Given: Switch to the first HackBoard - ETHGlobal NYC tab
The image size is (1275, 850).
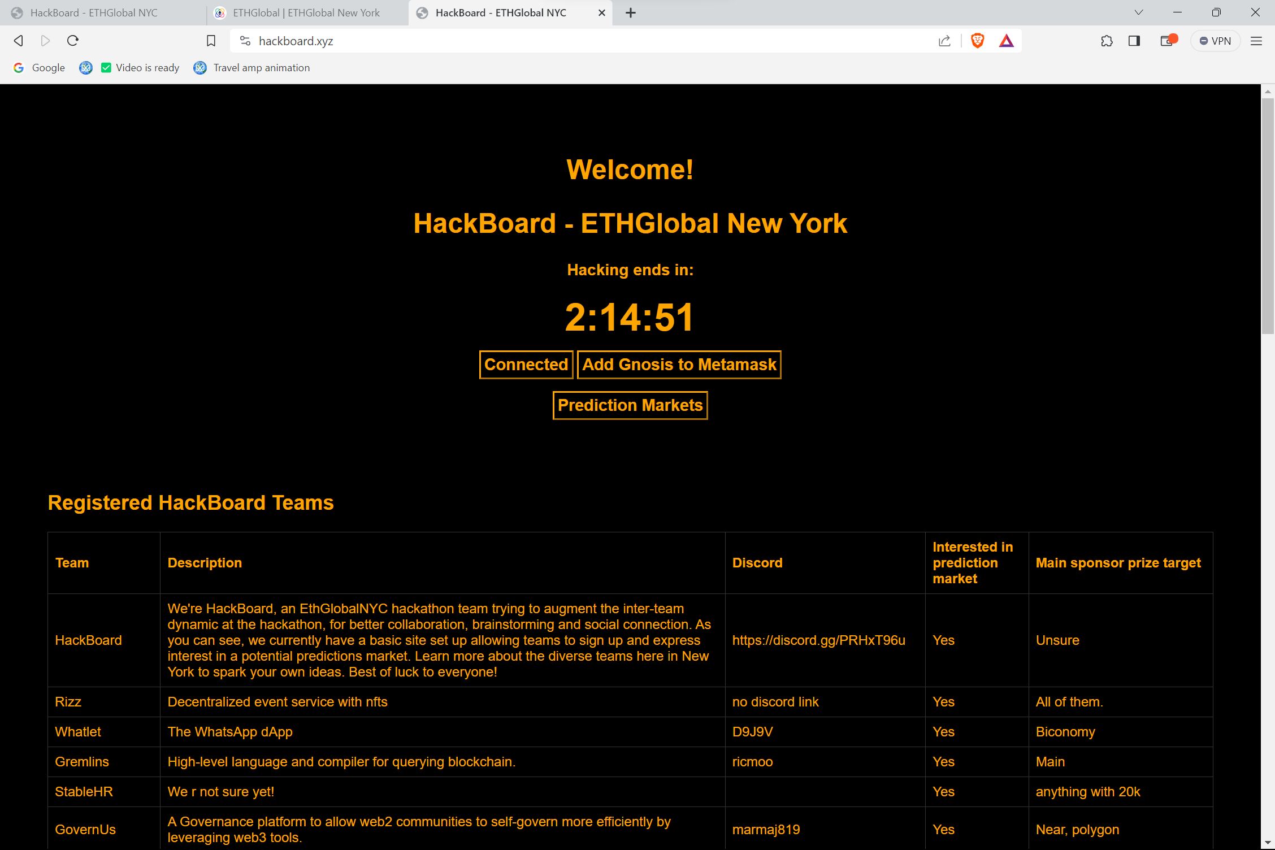Looking at the screenshot, I should (102, 13).
